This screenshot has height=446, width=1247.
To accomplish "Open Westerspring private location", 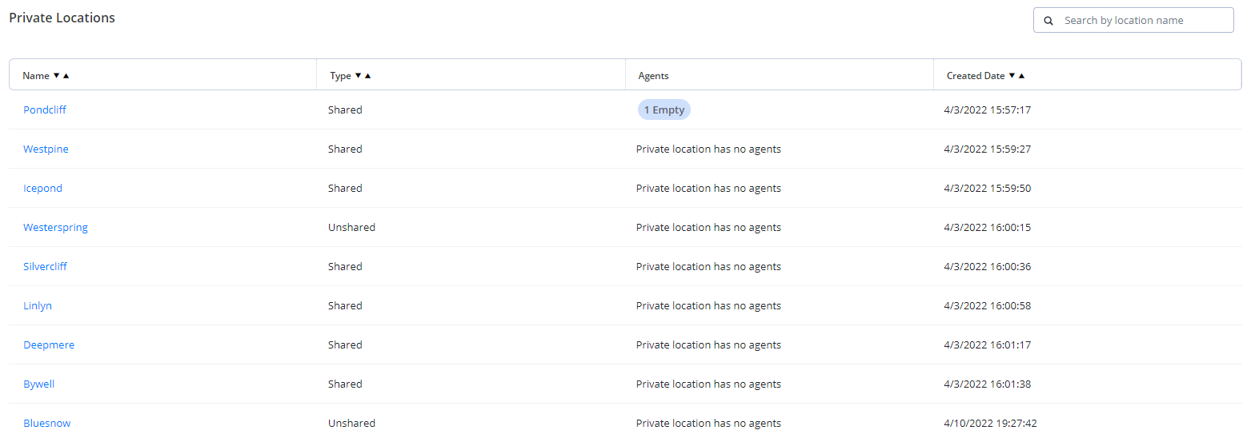I will coord(55,227).
